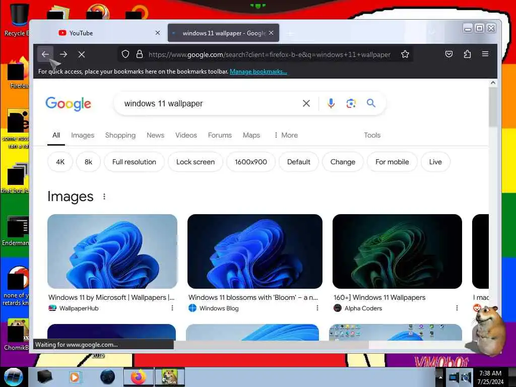Switch to News results
Screen dimensions: 516x387
click(155, 135)
